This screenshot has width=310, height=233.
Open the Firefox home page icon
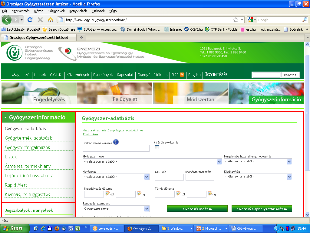coord(51,20)
